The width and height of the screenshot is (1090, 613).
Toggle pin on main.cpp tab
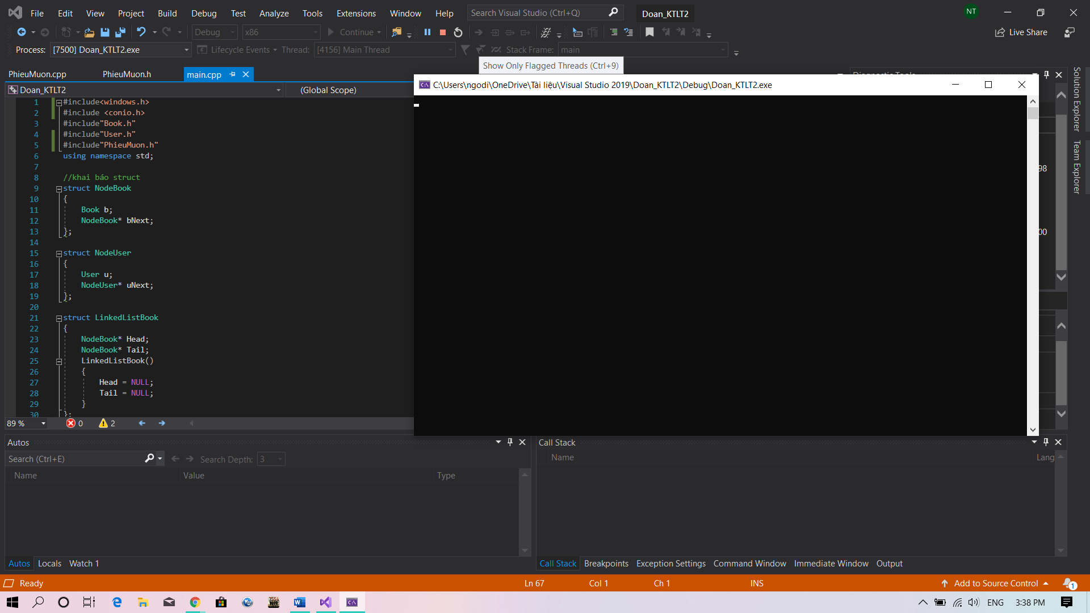[x=232, y=74]
